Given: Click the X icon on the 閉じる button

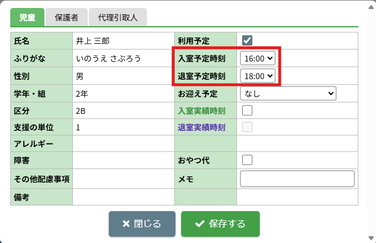Looking at the screenshot, I should [x=126, y=224].
